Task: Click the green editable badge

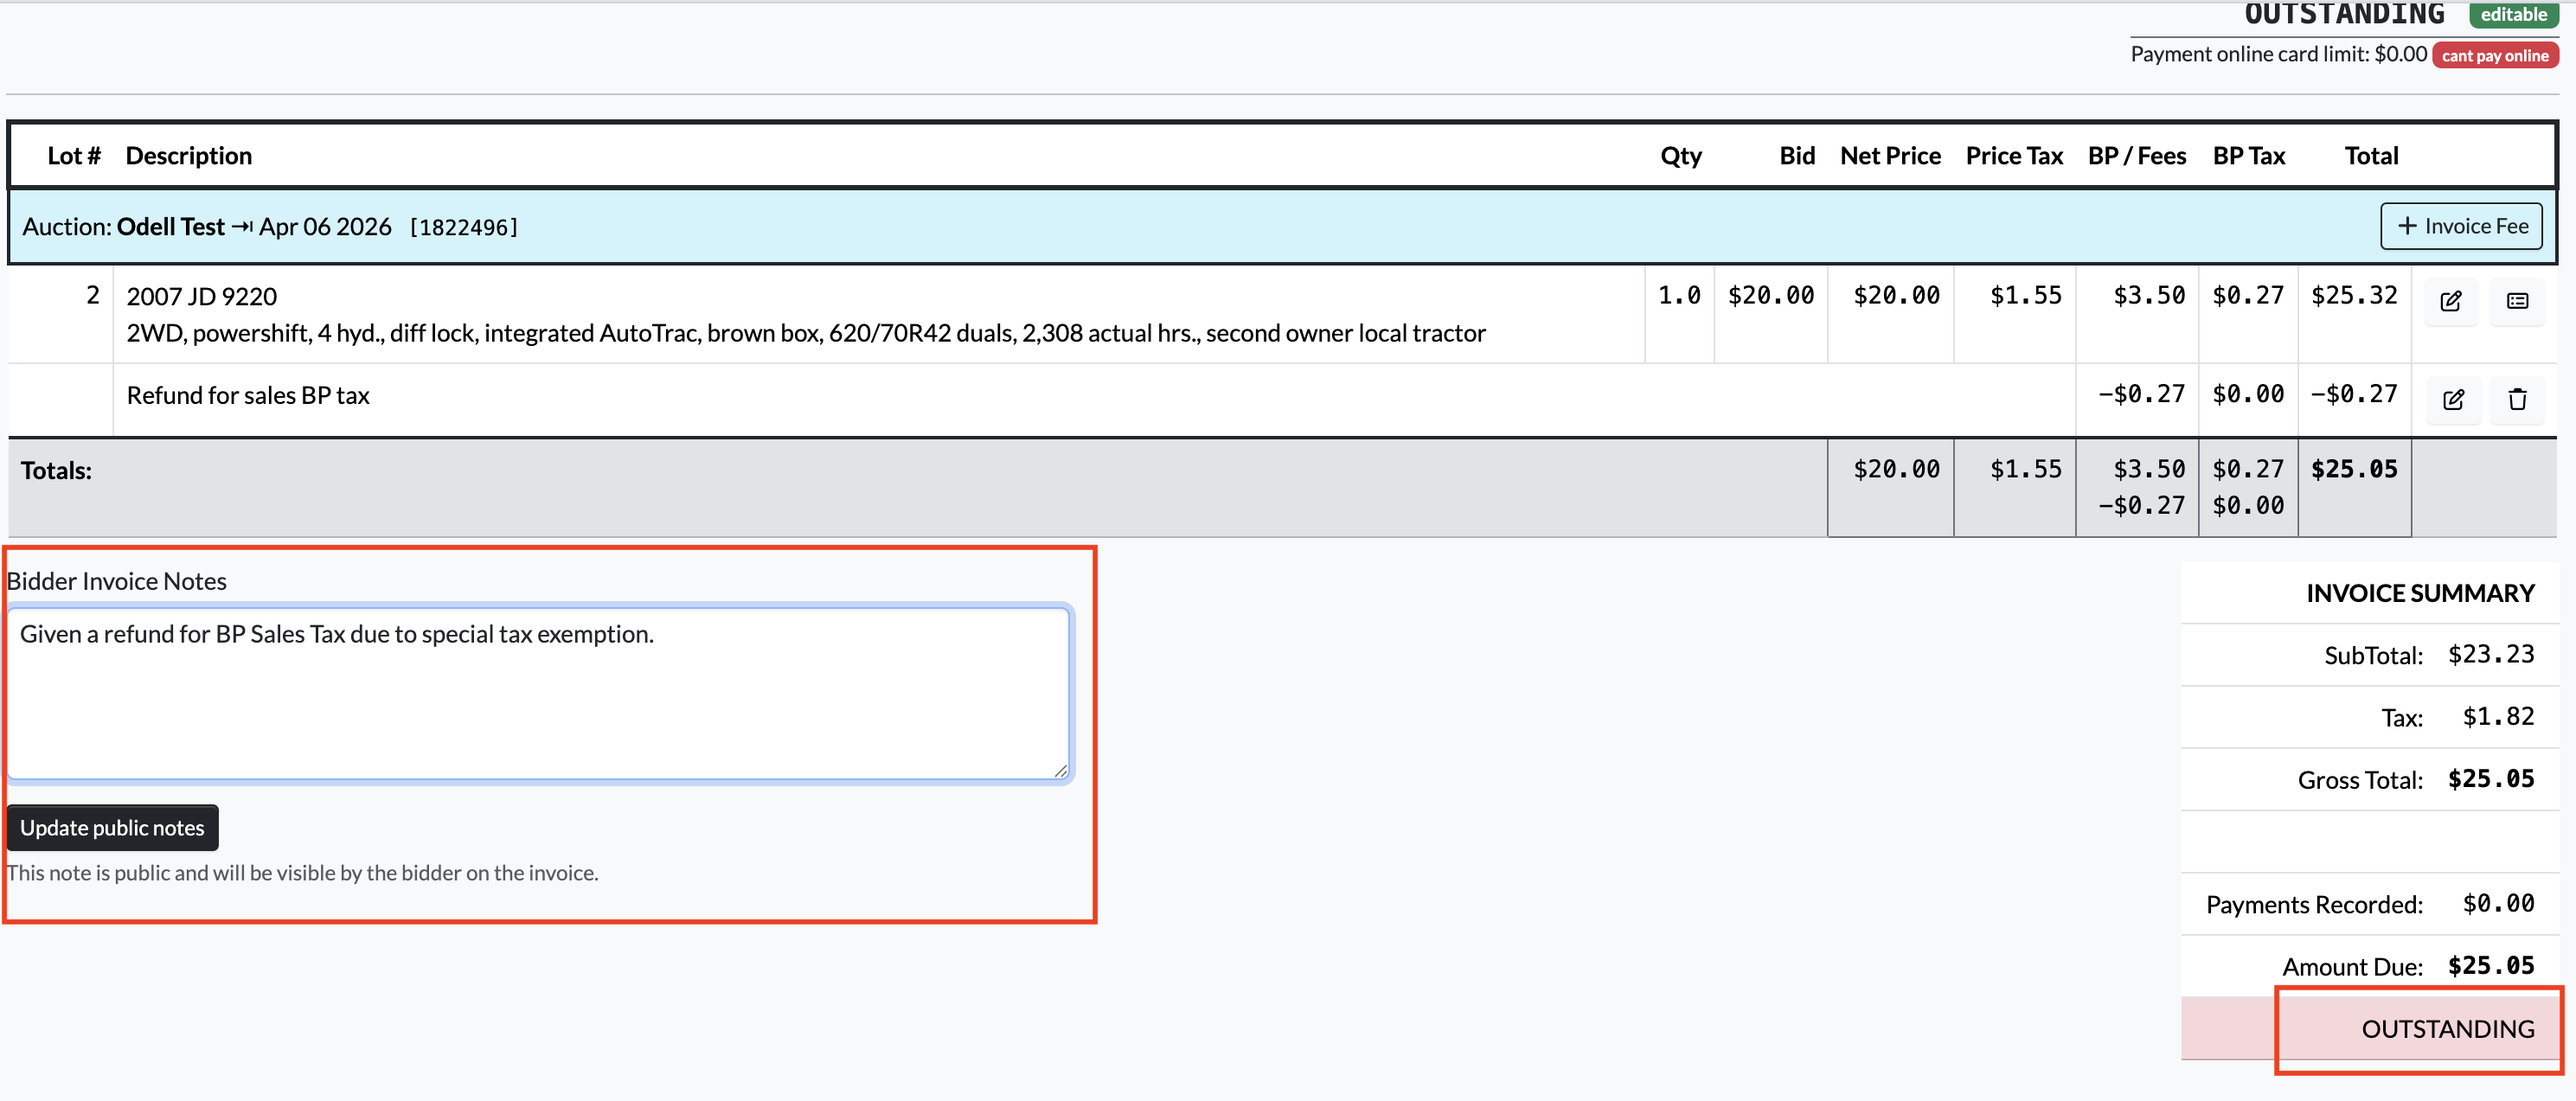Action: [x=2513, y=14]
